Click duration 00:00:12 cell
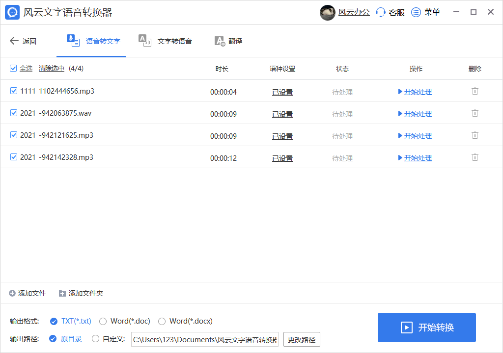The width and height of the screenshot is (503, 353). [x=224, y=158]
